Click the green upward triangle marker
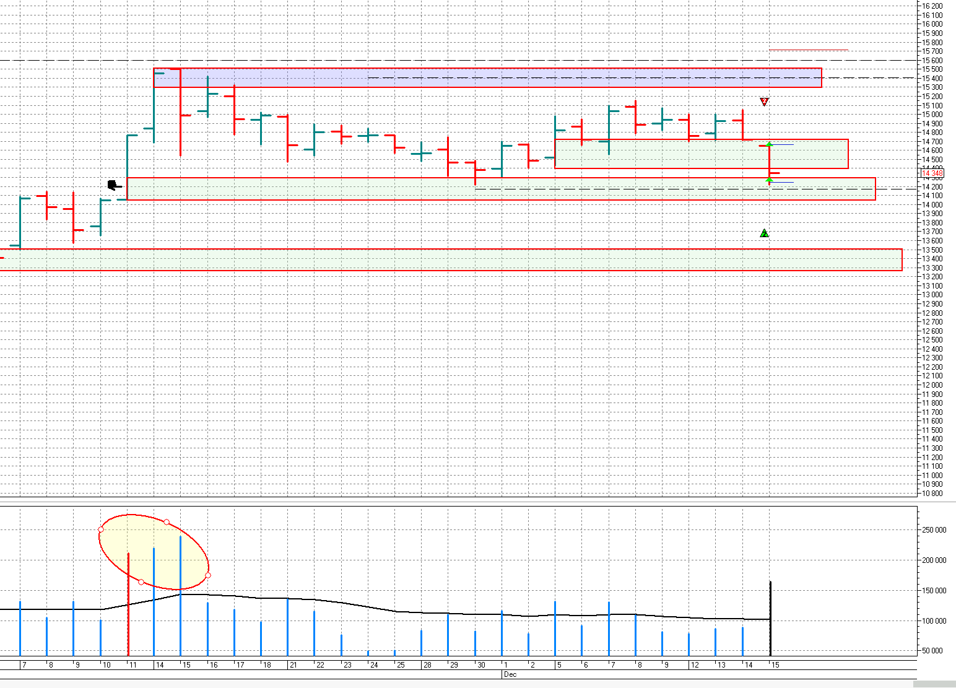956x688 pixels. click(764, 233)
